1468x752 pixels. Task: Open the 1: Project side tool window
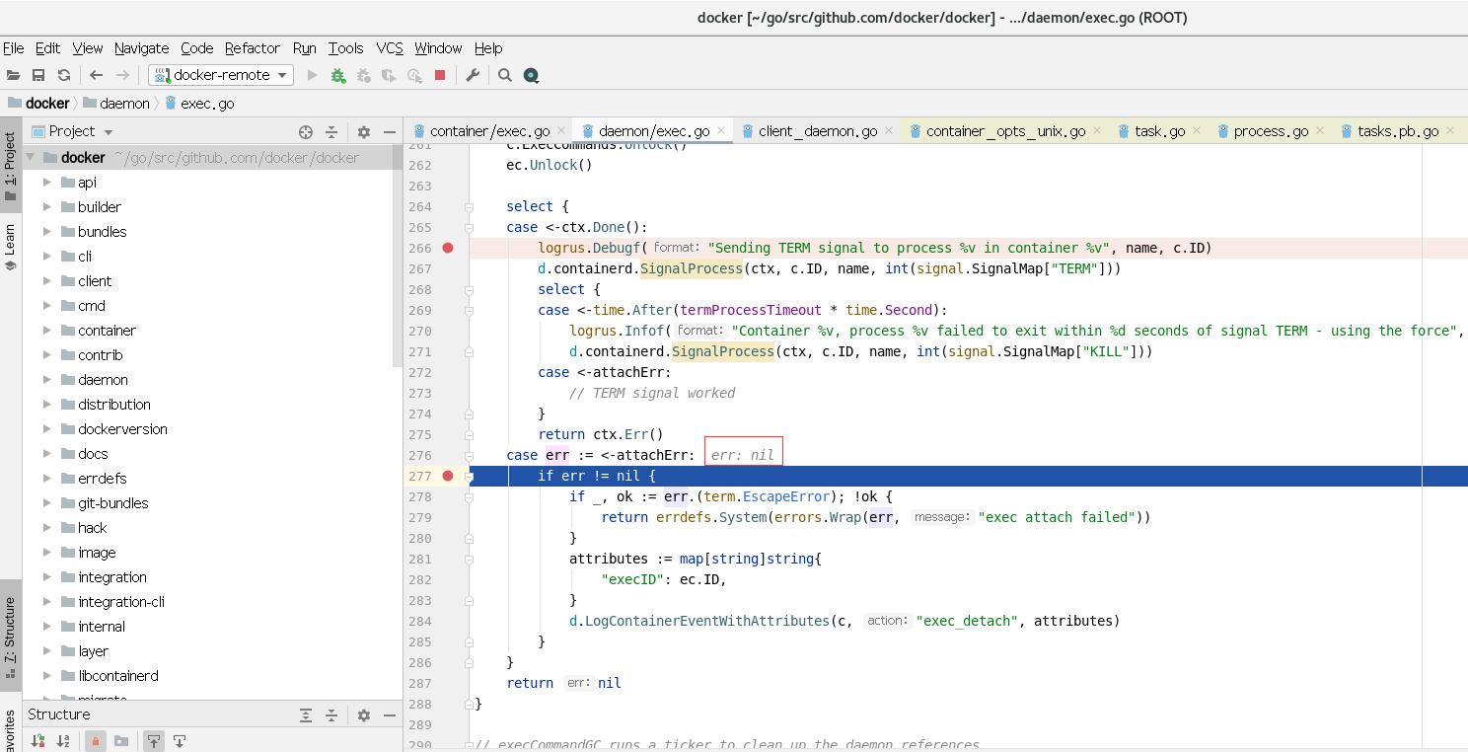(10, 166)
